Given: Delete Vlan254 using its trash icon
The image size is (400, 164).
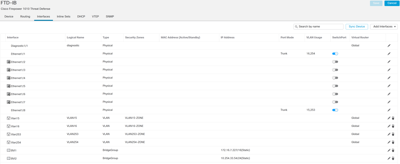Looking at the screenshot, I should (393, 142).
